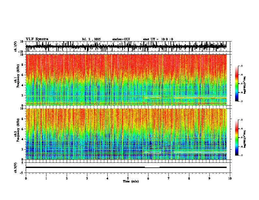Click the 5 tick label on the Time axis
The height and width of the screenshot is (200, 259).
[128, 178]
